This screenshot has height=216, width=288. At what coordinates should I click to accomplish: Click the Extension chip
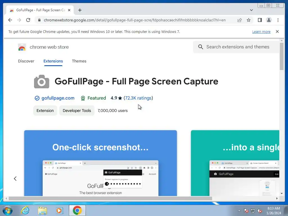[x=45, y=111]
